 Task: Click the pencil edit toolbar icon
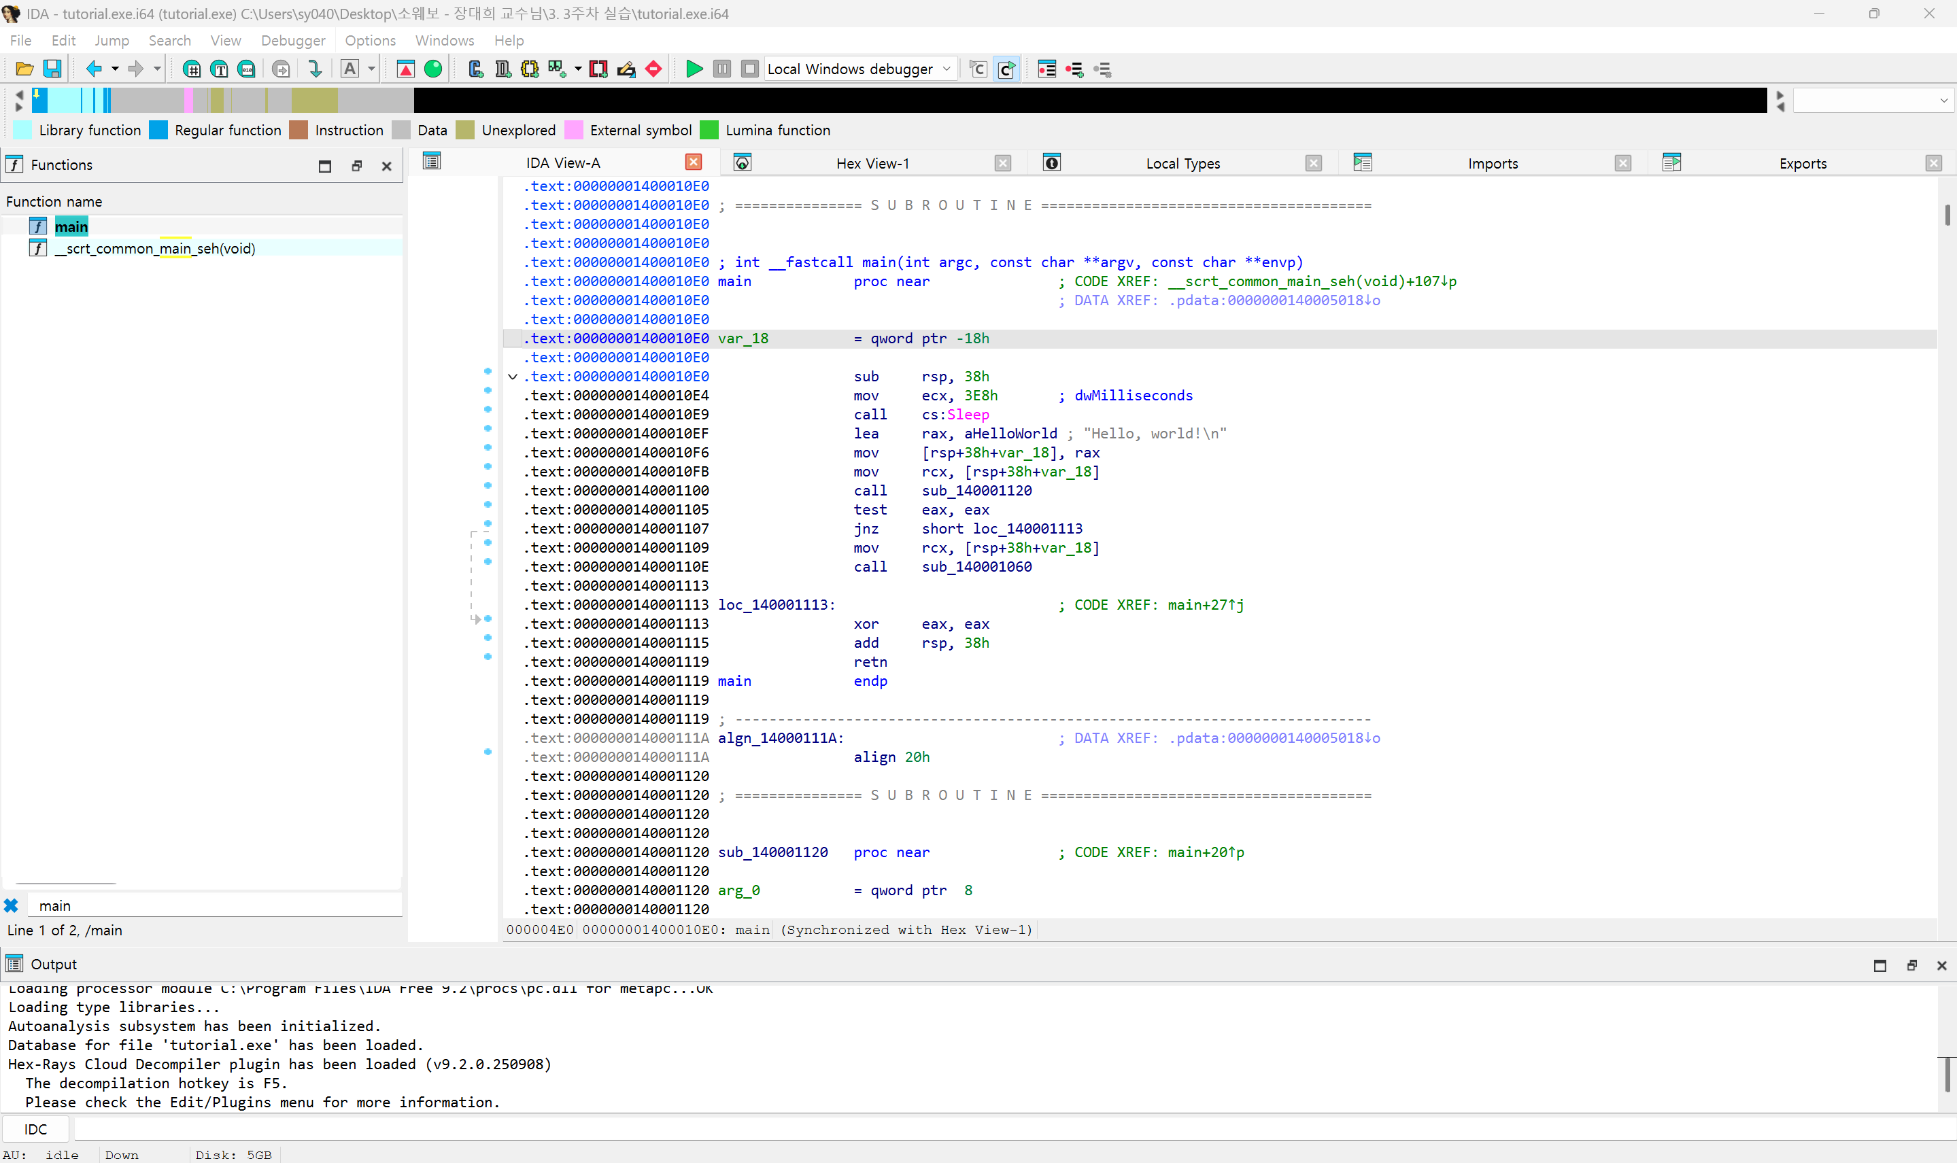(626, 69)
